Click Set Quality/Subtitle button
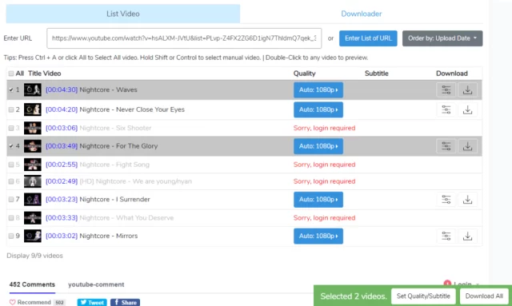Viewport: 512px width, 306px height. coord(423,296)
